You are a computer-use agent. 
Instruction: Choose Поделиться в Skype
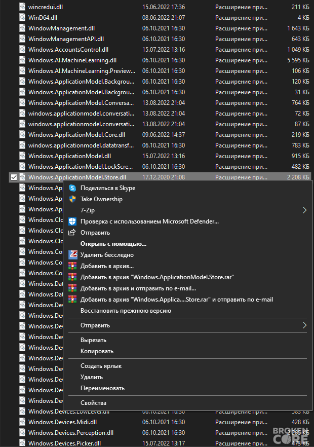(x=108, y=188)
